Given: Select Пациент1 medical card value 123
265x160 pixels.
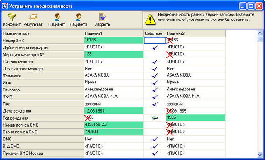Looking at the screenshot, I should click(114, 54).
